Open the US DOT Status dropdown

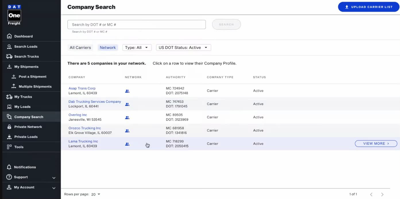pyautogui.click(x=183, y=48)
